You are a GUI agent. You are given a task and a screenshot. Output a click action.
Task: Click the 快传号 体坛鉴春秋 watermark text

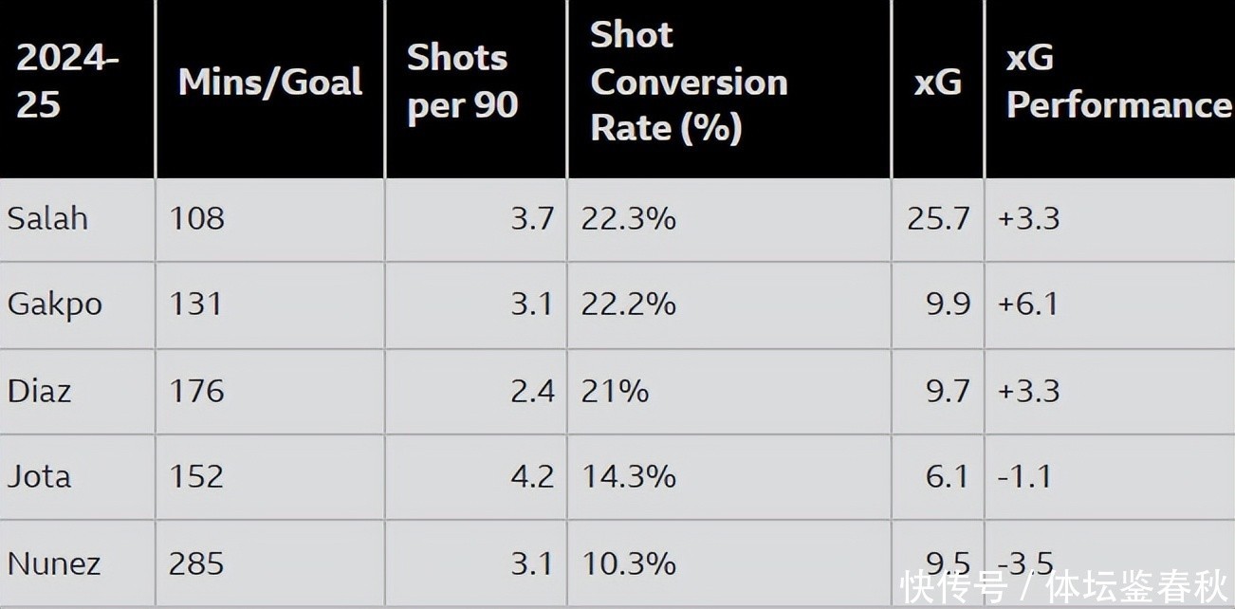pyautogui.click(x=1064, y=588)
